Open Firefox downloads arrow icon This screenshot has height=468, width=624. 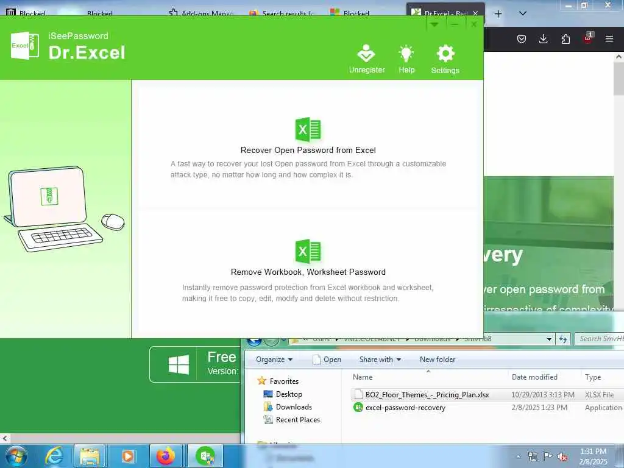click(x=543, y=39)
